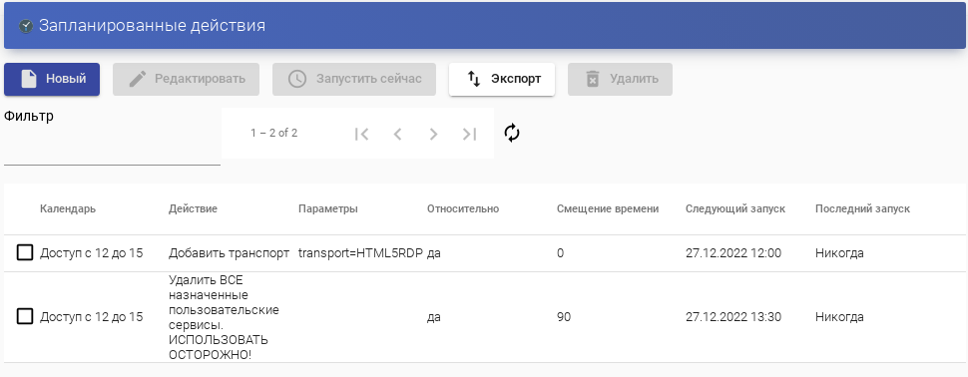
Task: Click the Удалить ВСЕ назначенные action text
Action: click(225, 317)
